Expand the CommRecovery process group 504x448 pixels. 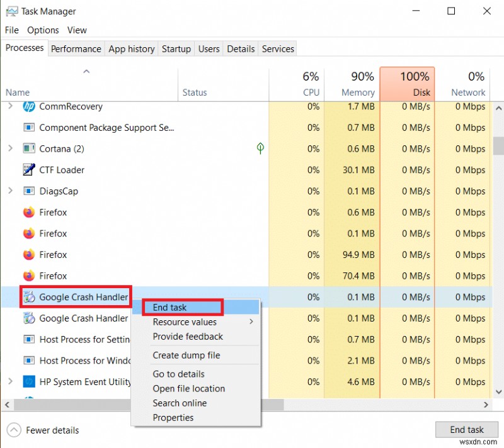(10, 107)
